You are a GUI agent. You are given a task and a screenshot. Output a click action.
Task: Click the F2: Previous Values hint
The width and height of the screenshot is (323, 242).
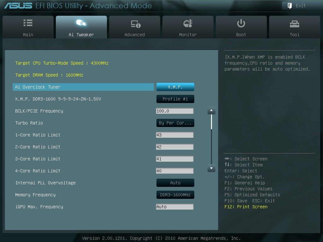click(x=249, y=189)
